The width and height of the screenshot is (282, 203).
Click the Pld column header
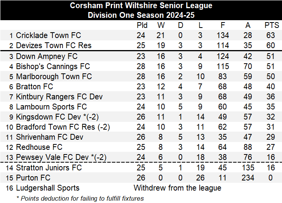[142, 25]
